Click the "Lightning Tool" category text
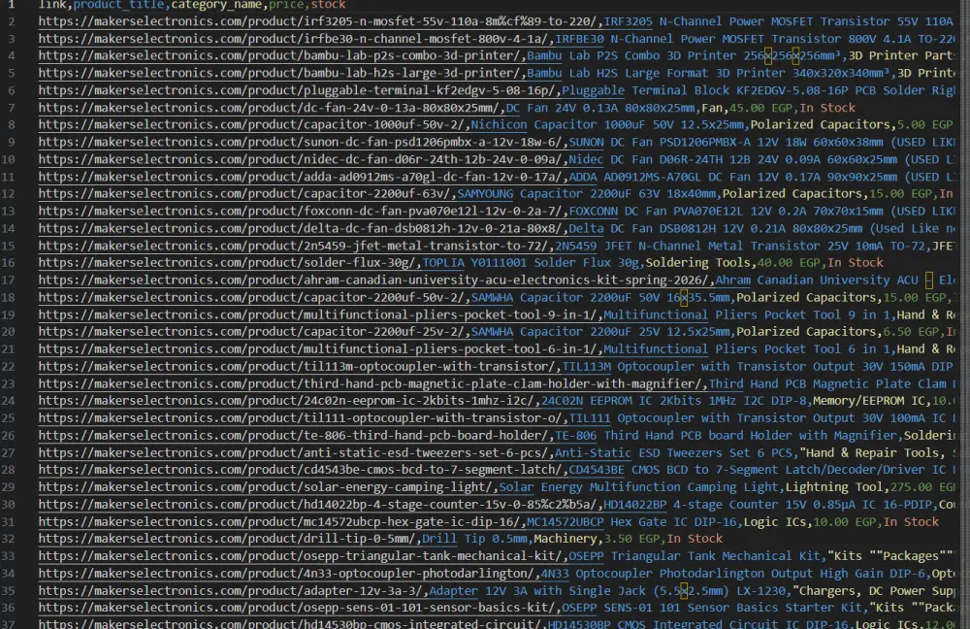The image size is (970, 629). coord(834,487)
